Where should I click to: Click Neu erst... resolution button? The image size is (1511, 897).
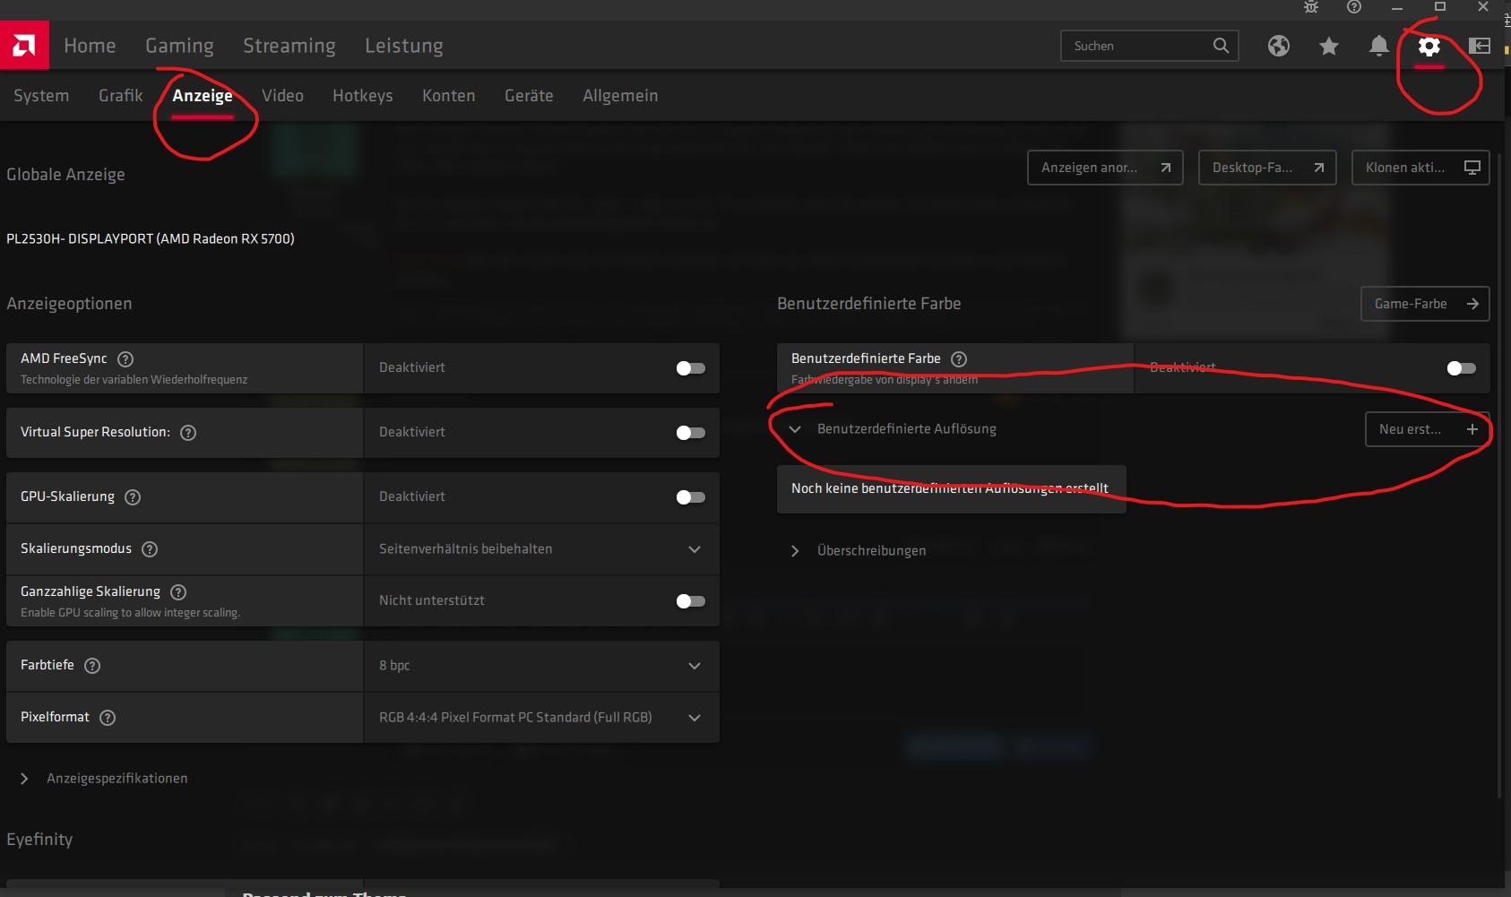[1428, 429]
